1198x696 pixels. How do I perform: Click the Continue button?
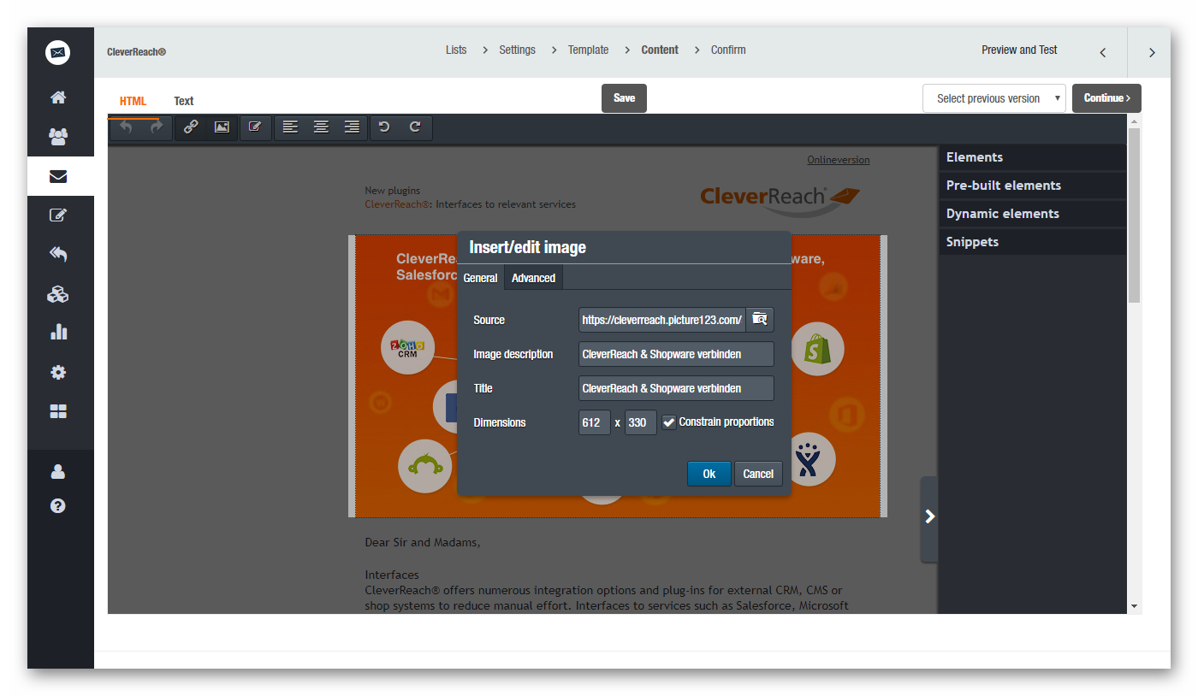click(1106, 98)
